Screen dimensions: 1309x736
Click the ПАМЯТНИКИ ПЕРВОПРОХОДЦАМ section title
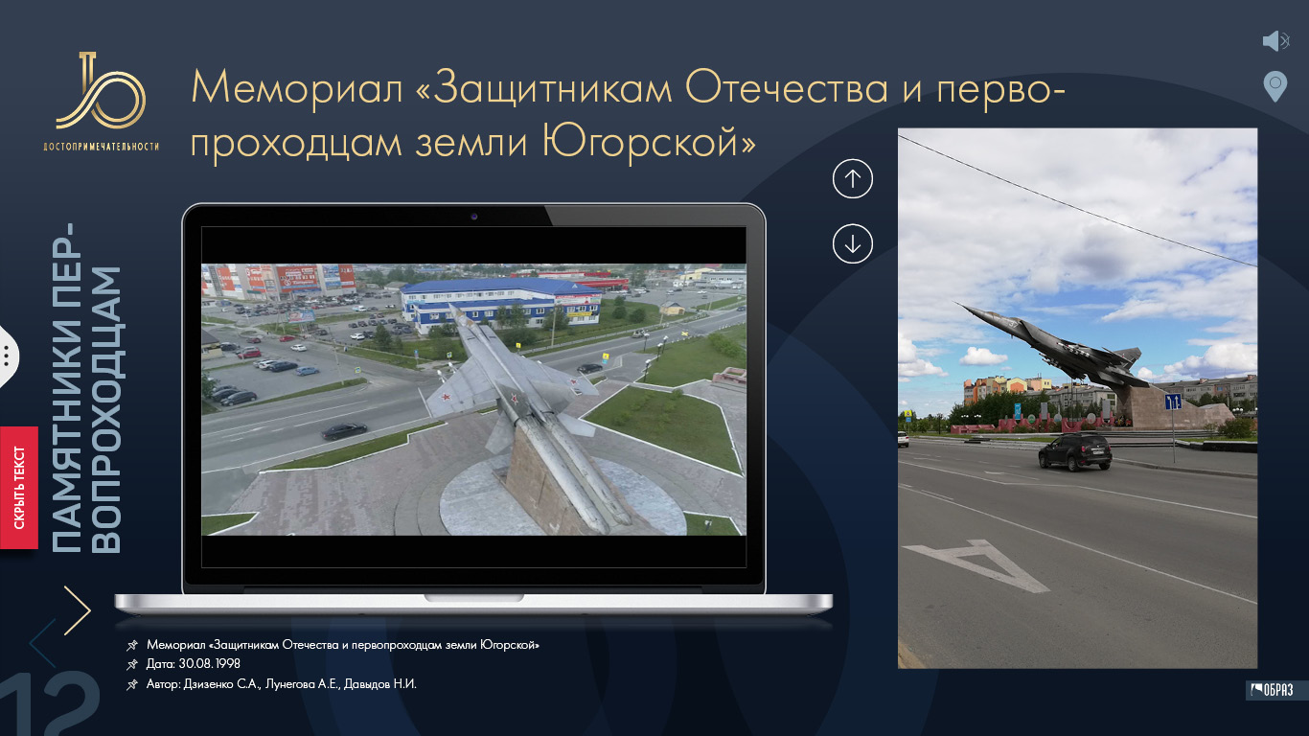pyautogui.click(x=87, y=388)
